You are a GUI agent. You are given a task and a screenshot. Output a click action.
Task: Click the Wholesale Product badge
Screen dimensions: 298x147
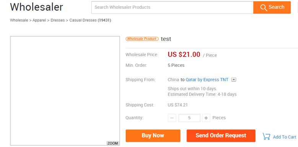(142, 39)
